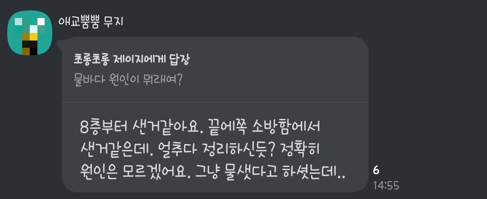Click the sender name 애교뿜뿜 무지
The image size is (487, 199).
(x=91, y=22)
